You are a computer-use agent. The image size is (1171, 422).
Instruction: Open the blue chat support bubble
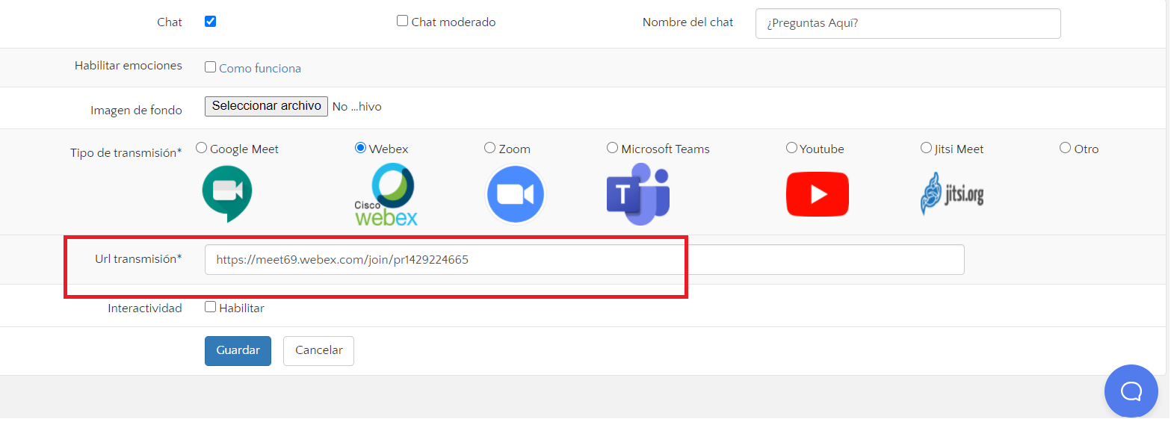(x=1131, y=391)
